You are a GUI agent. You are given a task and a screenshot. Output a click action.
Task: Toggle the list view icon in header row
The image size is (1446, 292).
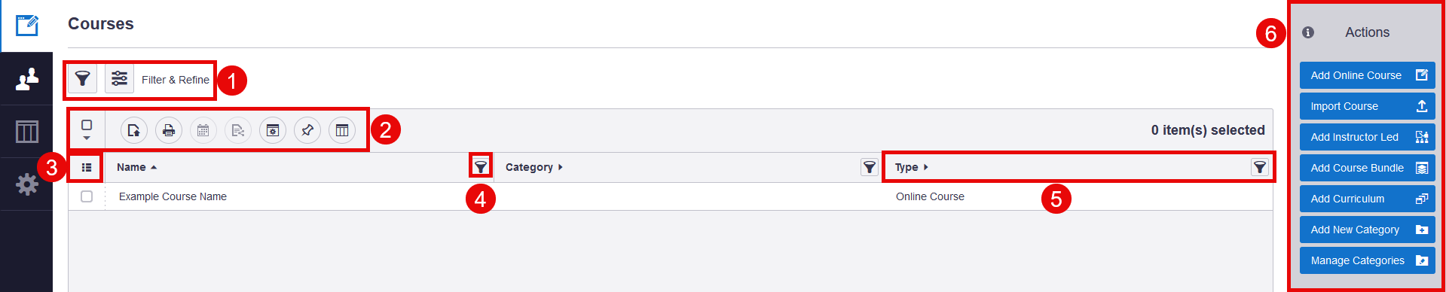(87, 167)
